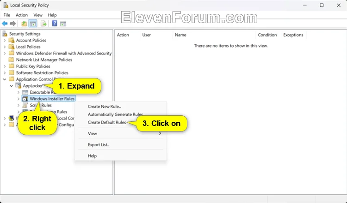Click the Network List Manager Policies folder icon
Image resolution: width=347 pixels, height=203 pixels.
click(11, 60)
